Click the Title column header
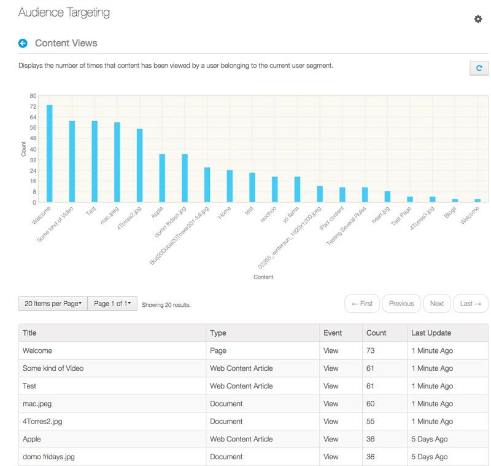This screenshot has width=491, height=466. [29, 333]
